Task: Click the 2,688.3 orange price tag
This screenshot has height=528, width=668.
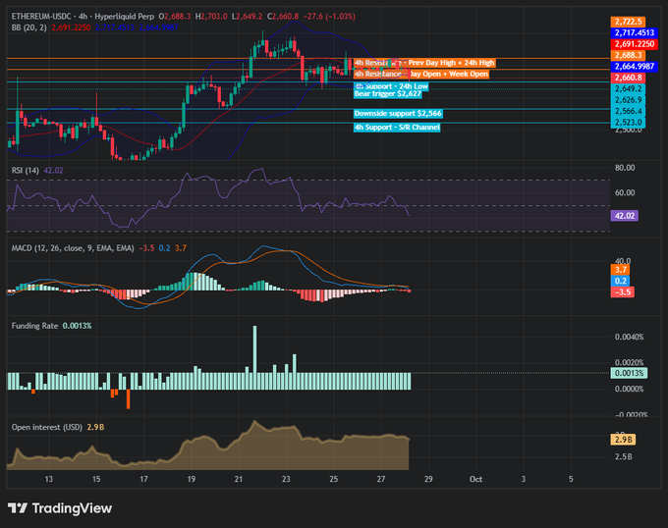Action: [628, 55]
